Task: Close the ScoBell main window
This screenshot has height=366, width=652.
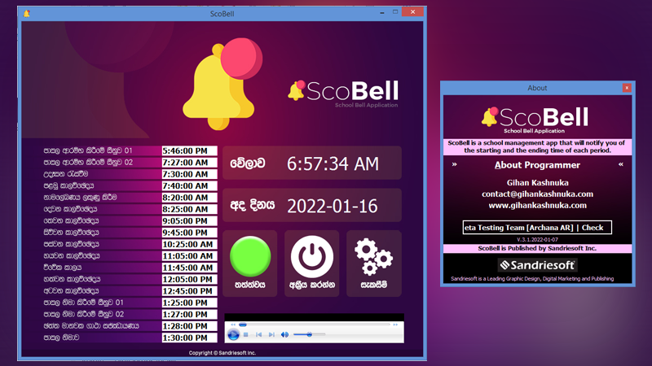Action: tap(412, 12)
